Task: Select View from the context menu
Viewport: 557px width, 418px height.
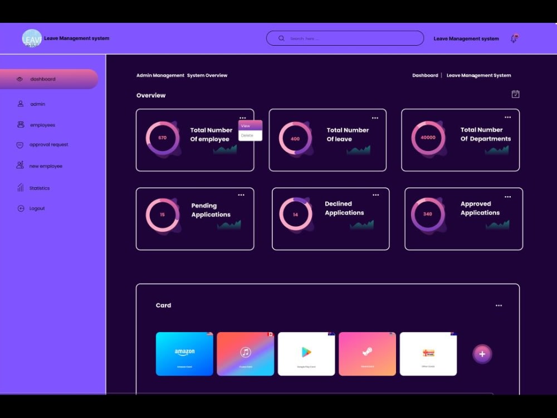Action: coord(250,126)
